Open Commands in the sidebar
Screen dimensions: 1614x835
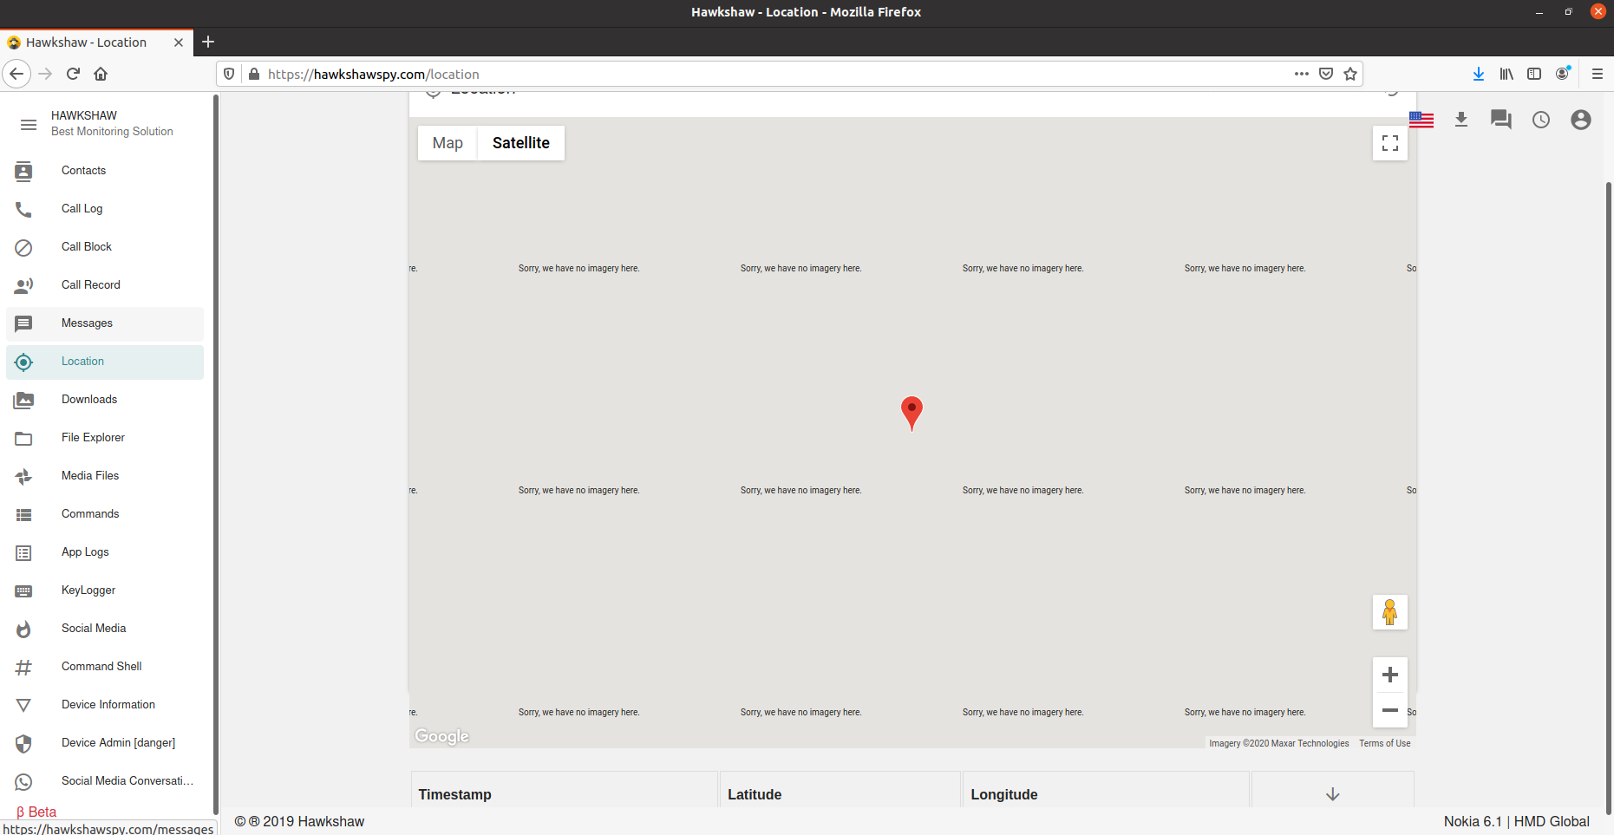(105, 514)
